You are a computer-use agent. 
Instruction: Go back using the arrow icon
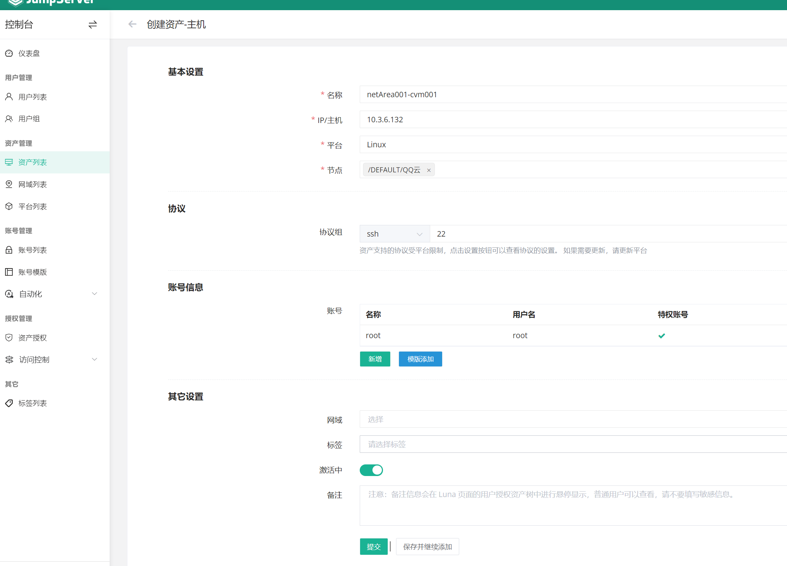tap(132, 24)
